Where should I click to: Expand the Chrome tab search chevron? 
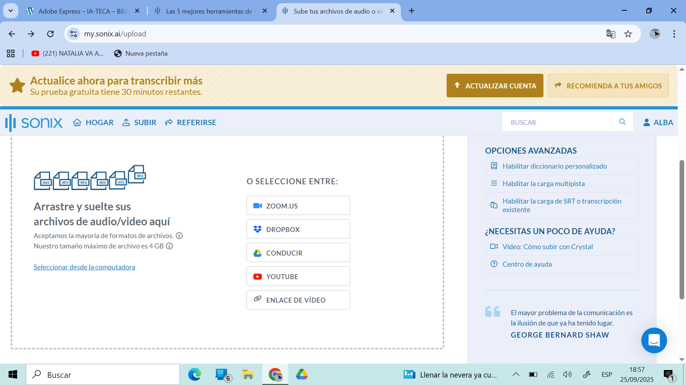coord(11,11)
